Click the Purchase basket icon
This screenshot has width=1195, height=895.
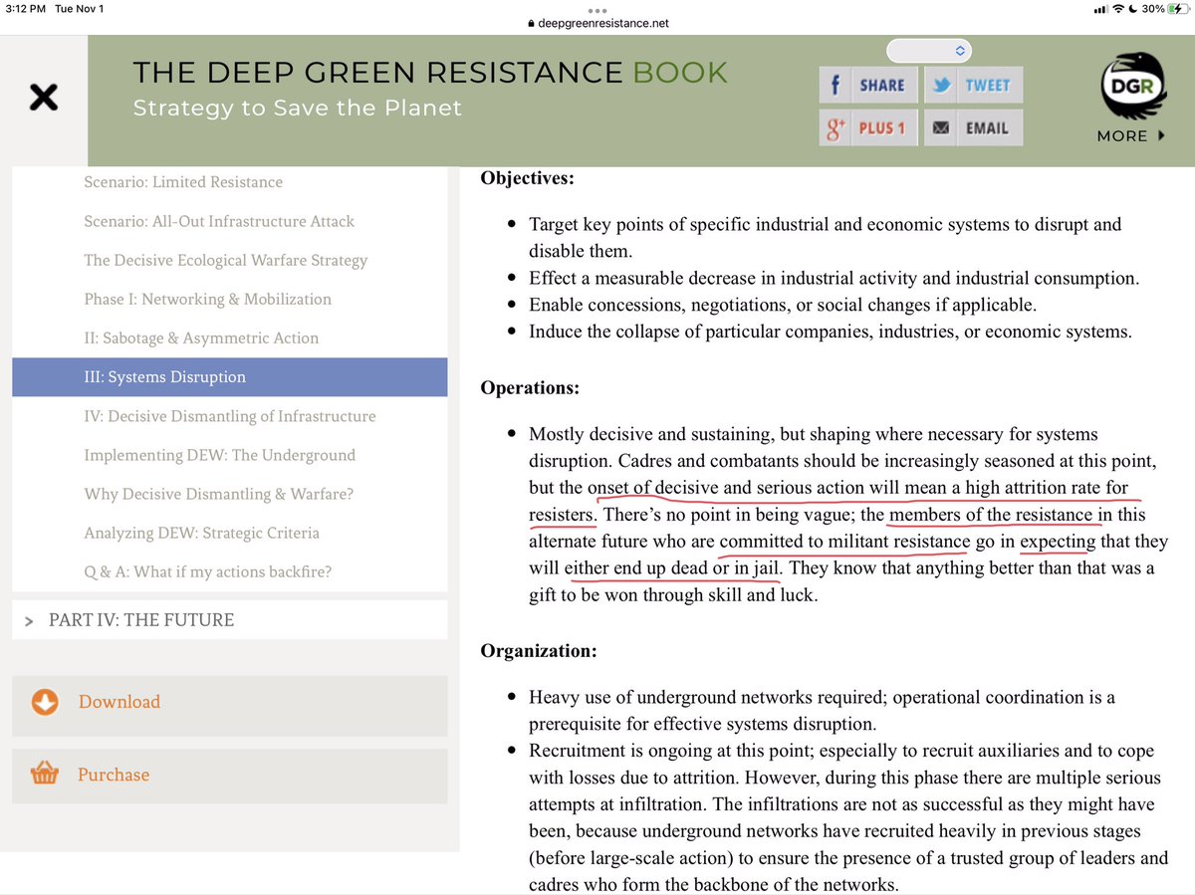pyautogui.click(x=43, y=775)
